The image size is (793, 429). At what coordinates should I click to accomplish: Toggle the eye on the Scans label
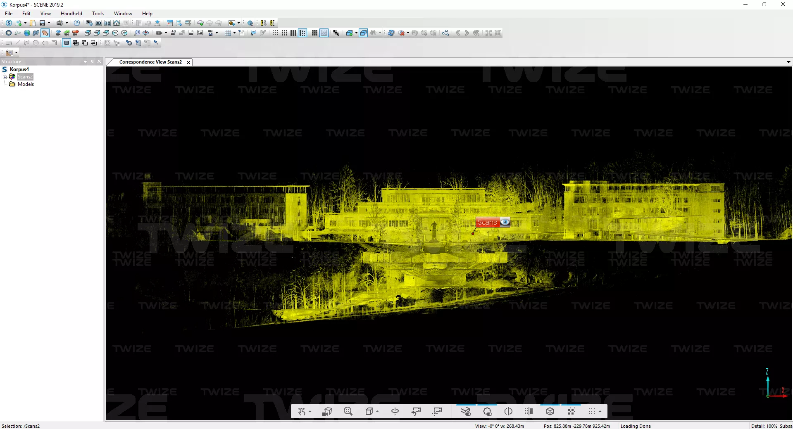(505, 222)
